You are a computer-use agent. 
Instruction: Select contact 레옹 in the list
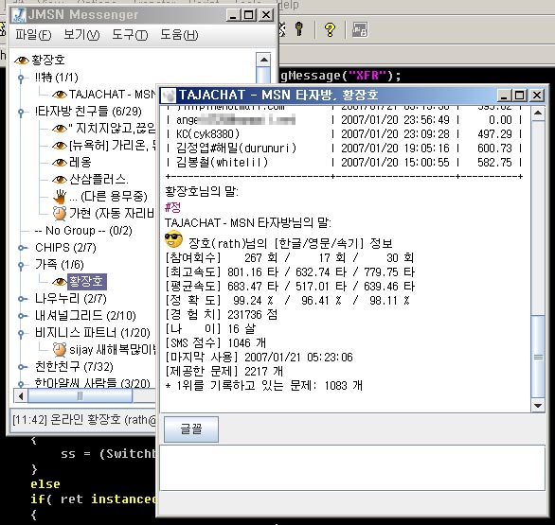coord(81,163)
